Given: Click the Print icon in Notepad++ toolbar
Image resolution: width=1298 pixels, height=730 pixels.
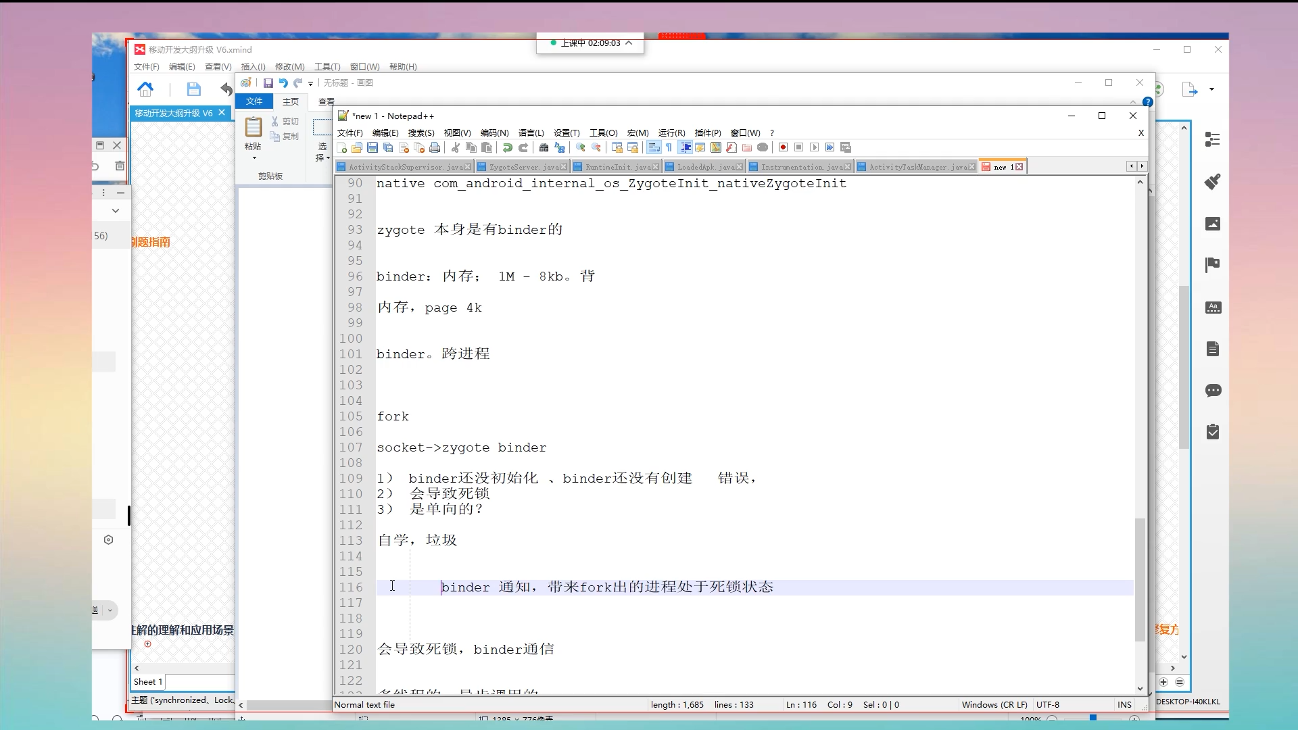Looking at the screenshot, I should pyautogui.click(x=435, y=147).
